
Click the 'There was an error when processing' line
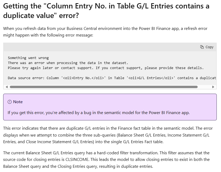point(68,63)
